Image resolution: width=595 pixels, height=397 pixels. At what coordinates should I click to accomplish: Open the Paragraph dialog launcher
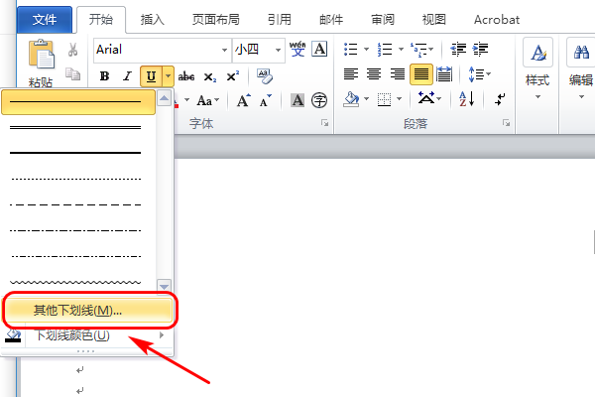coord(506,123)
